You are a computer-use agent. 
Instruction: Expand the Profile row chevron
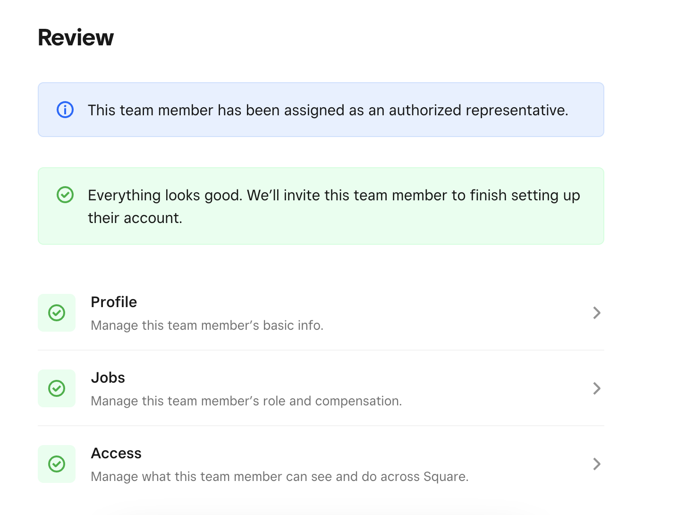pos(597,312)
